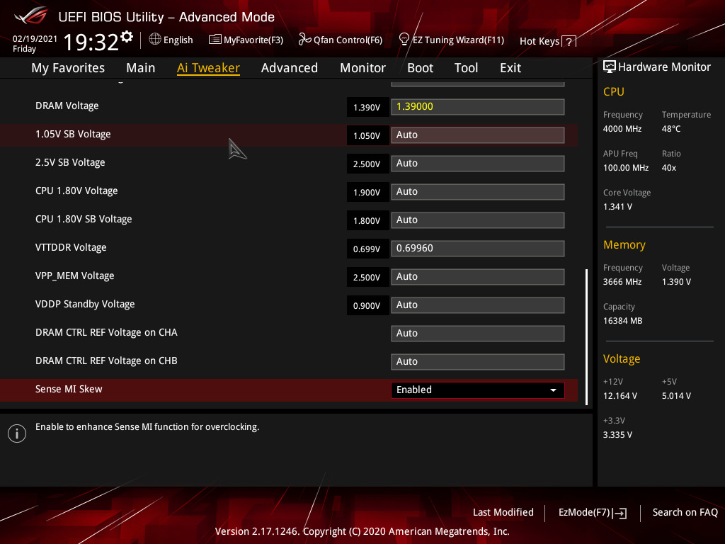This screenshot has height=544, width=725.
Task: Click the VPP_MEM Voltage Auto field
Action: [478, 277]
